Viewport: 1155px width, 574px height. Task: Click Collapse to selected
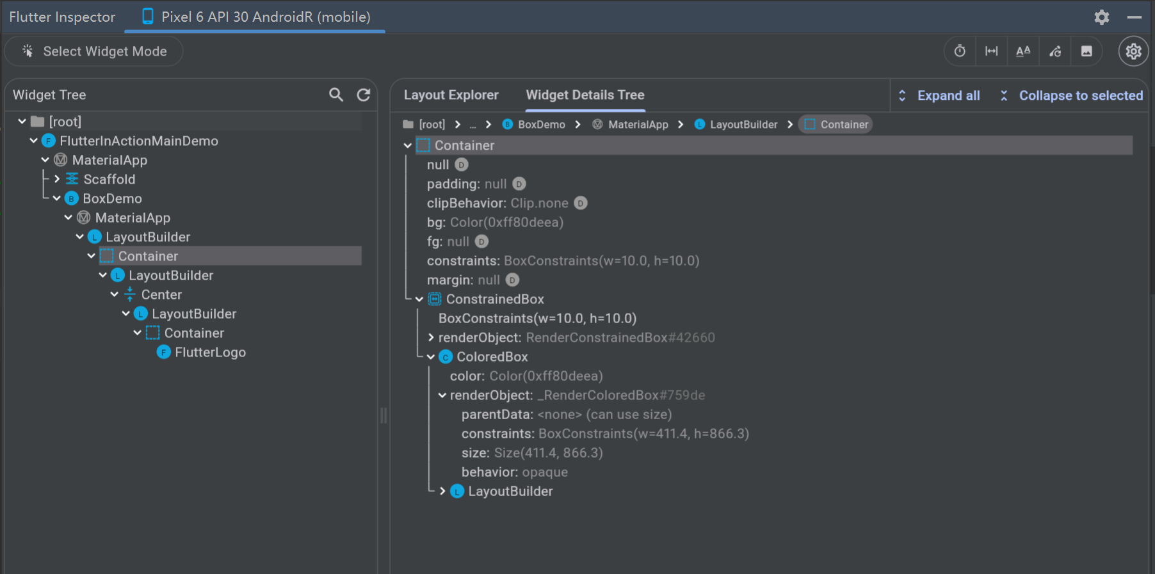click(x=1070, y=95)
